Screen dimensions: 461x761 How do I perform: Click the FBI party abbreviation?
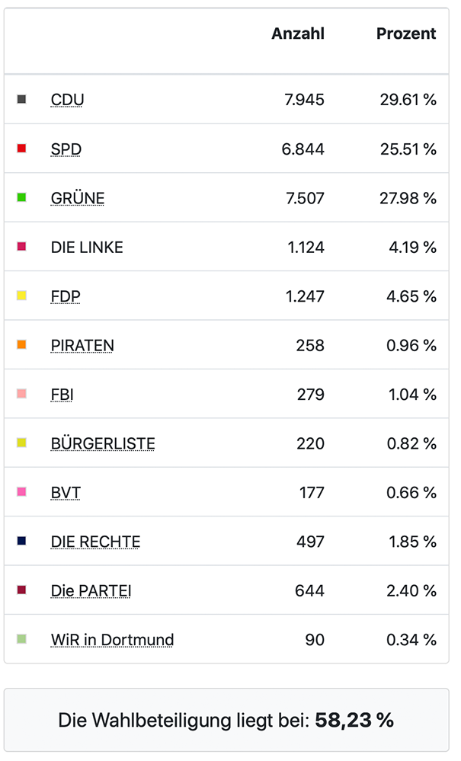click(x=62, y=394)
